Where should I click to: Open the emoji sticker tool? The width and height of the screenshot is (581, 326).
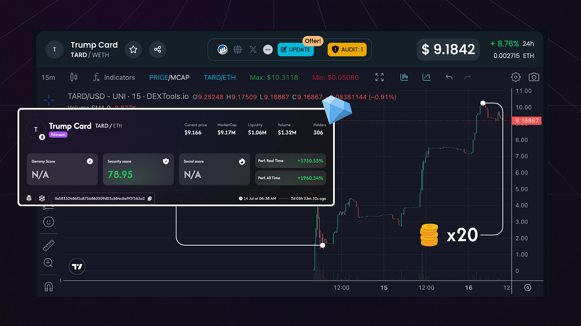coord(49,222)
